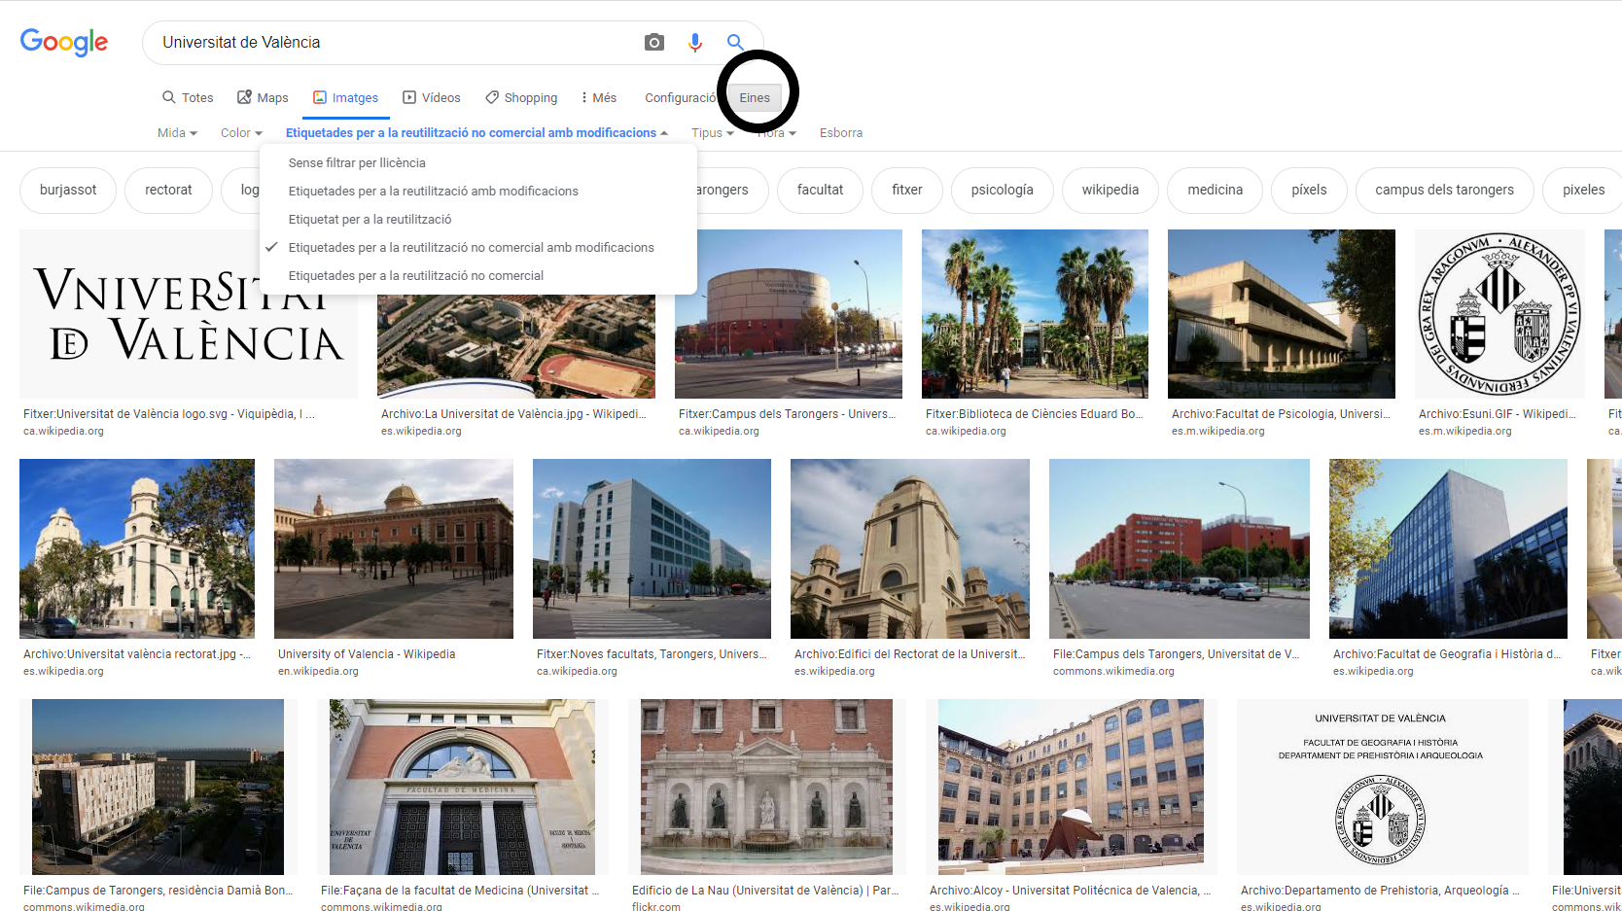The width and height of the screenshot is (1622, 911).
Task: Click Archivo:Esuni.GIF - Wikipedia caption
Action: (1498, 414)
